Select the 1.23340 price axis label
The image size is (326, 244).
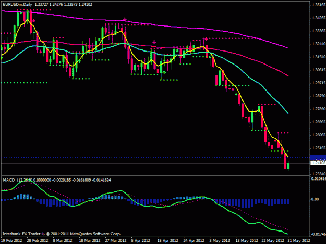point(319,174)
